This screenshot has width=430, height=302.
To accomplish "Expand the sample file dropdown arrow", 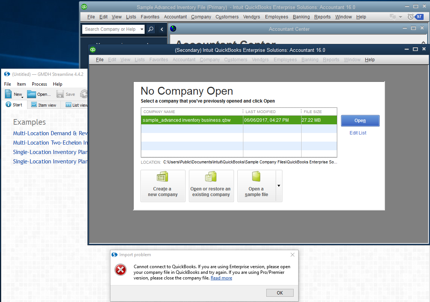I will (x=279, y=186).
